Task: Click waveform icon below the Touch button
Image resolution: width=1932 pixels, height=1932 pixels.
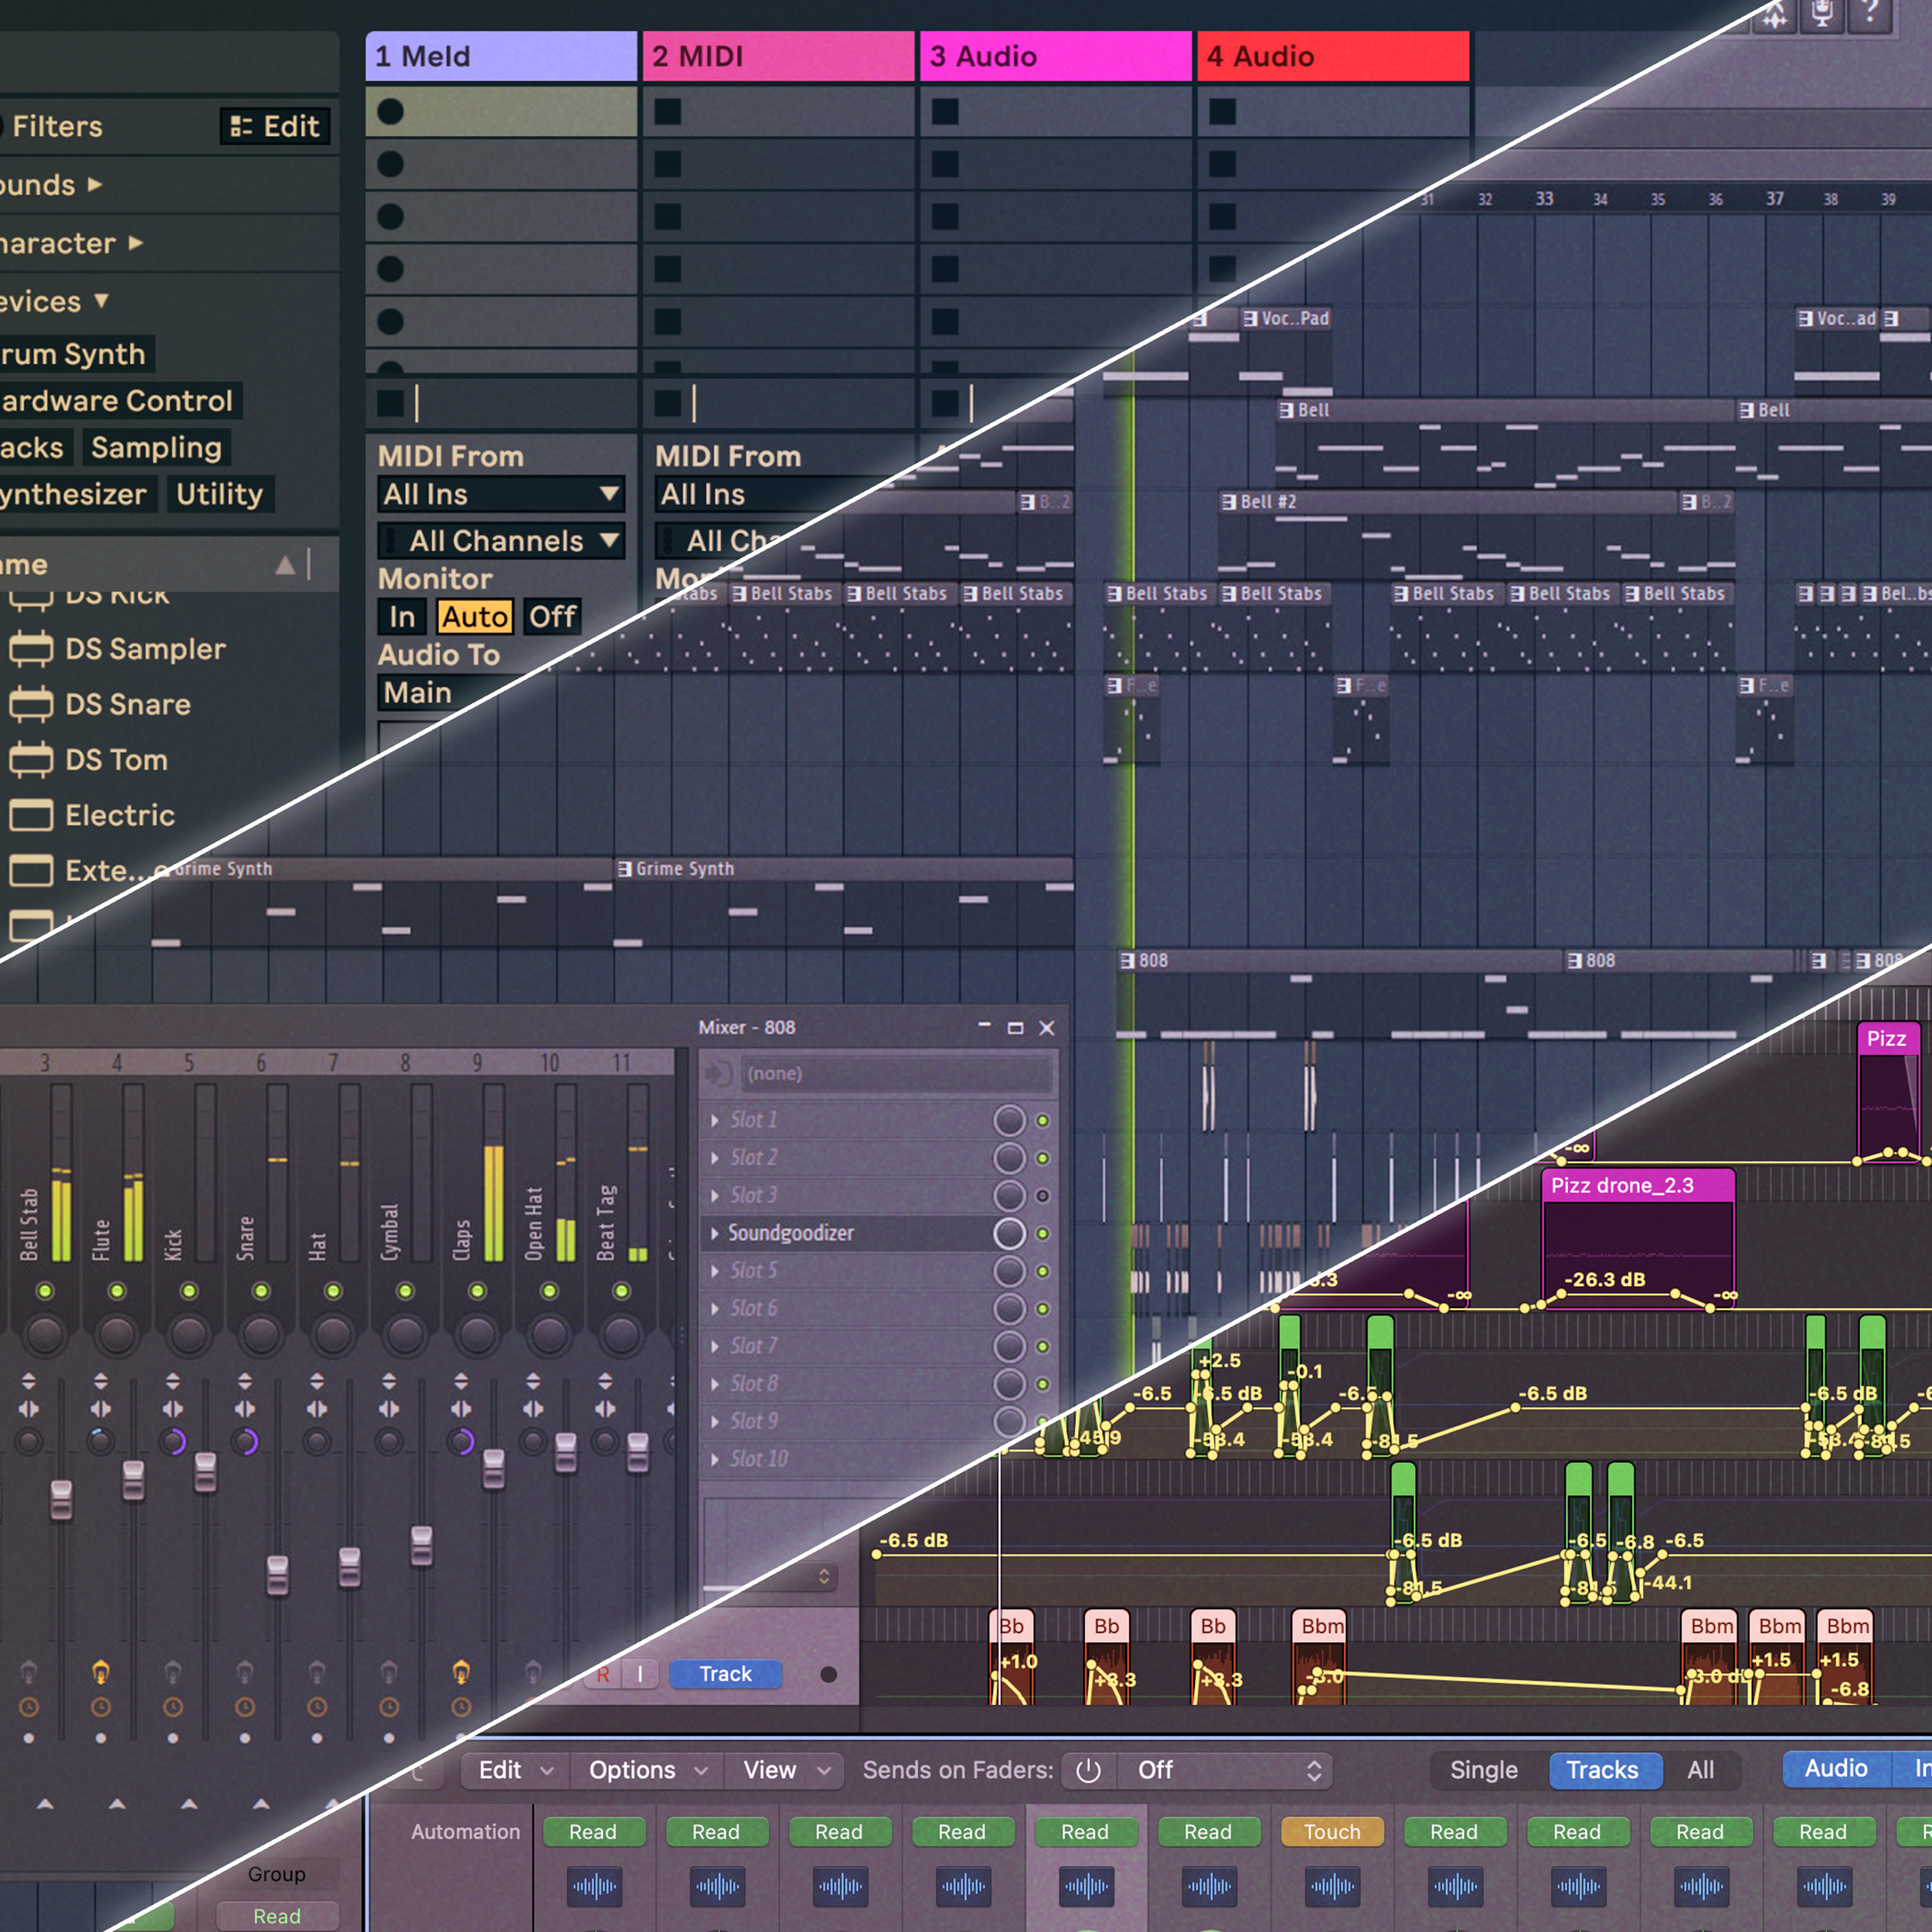Action: pyautogui.click(x=1332, y=1887)
